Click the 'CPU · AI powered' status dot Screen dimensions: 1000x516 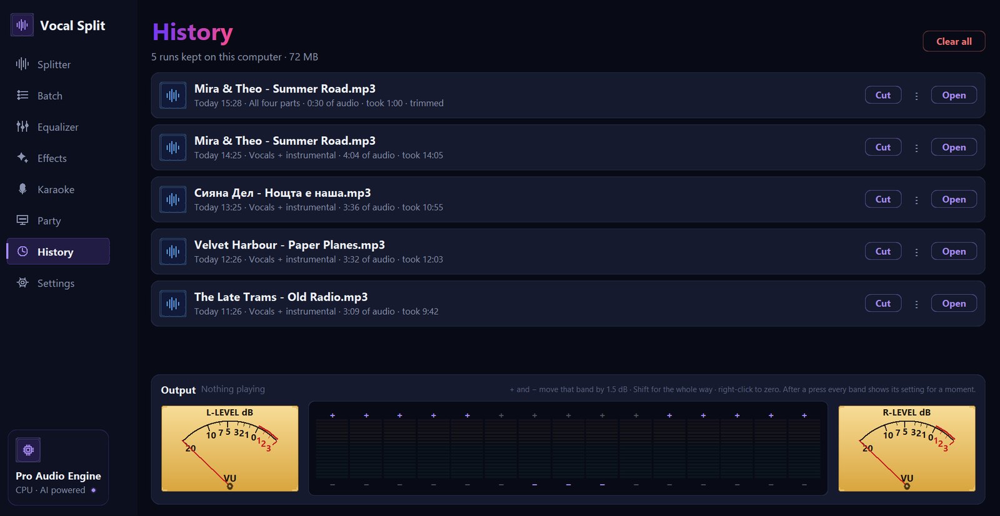point(94,490)
